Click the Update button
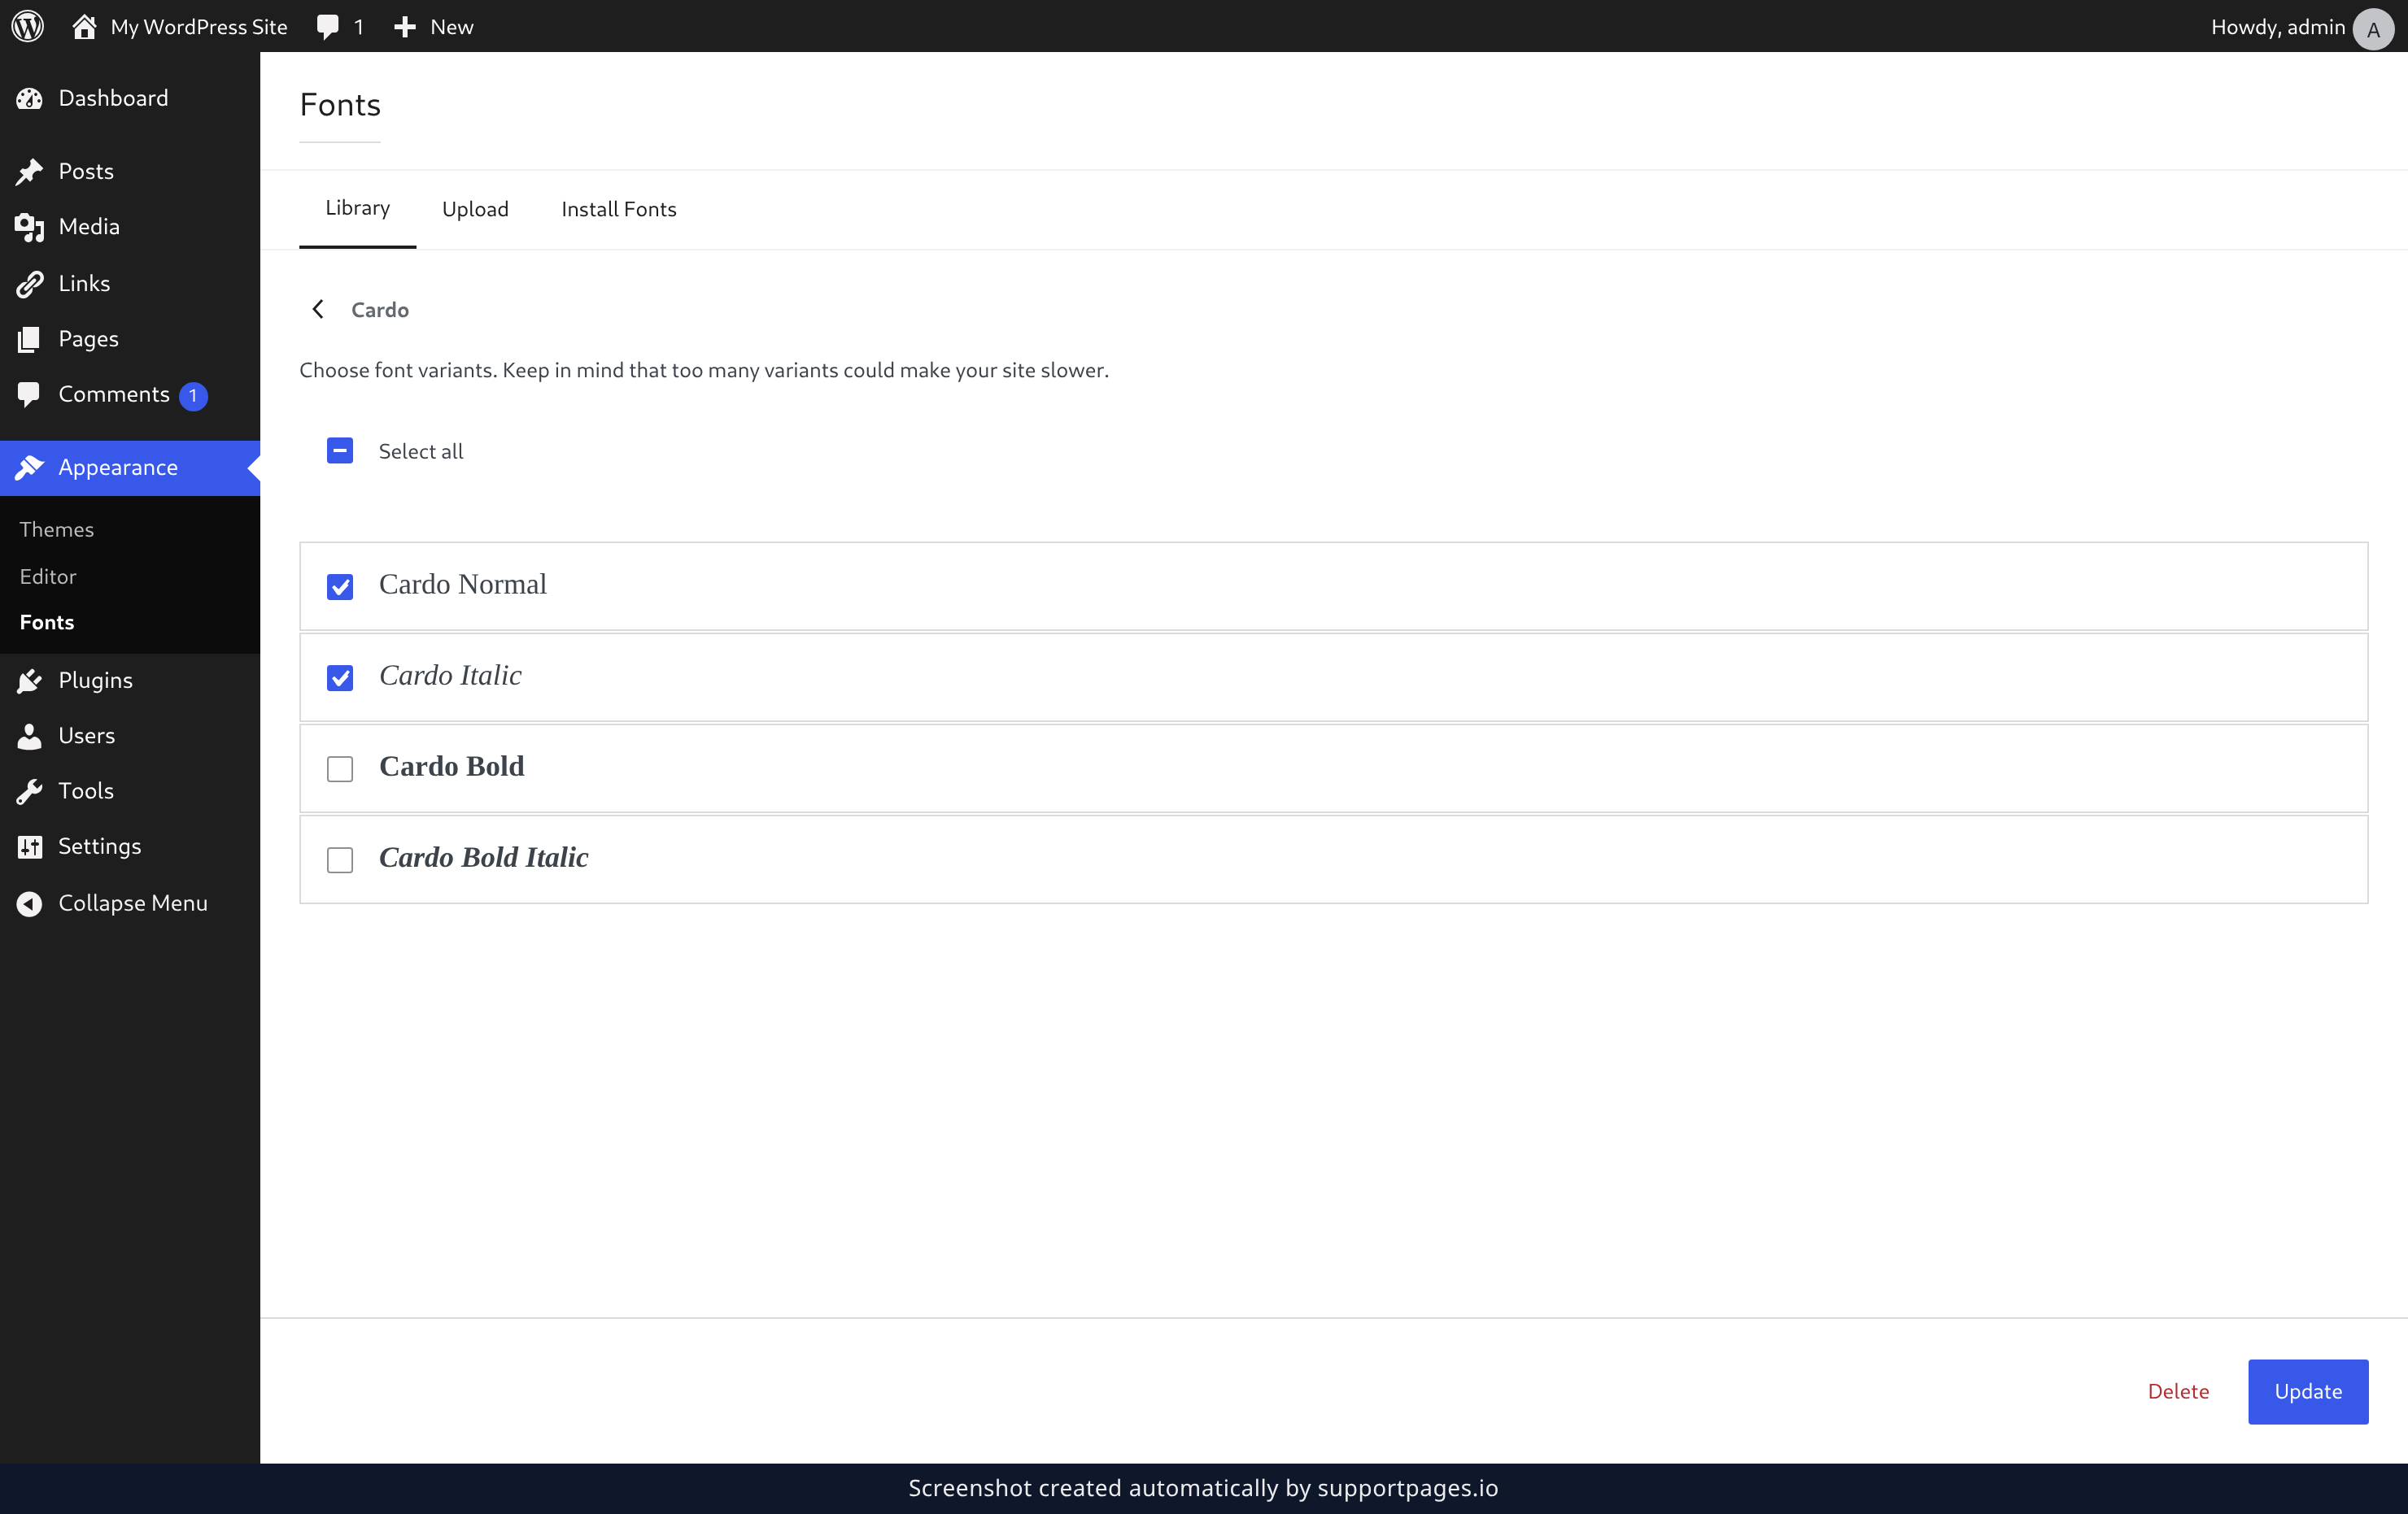2408x1514 pixels. tap(2308, 1391)
